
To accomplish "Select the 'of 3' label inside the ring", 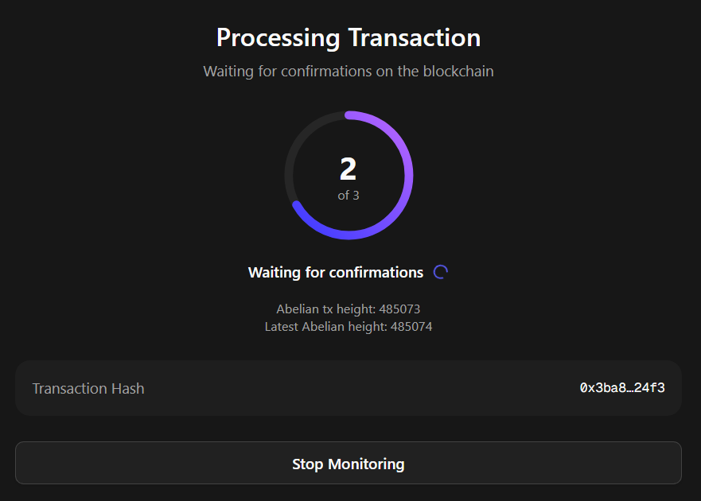I will pos(349,195).
